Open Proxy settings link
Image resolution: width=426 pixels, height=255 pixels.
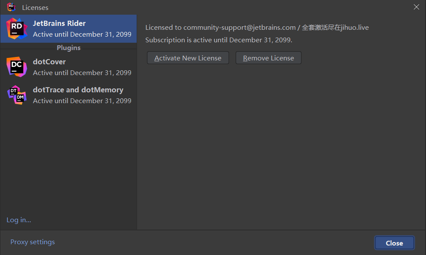pos(32,242)
